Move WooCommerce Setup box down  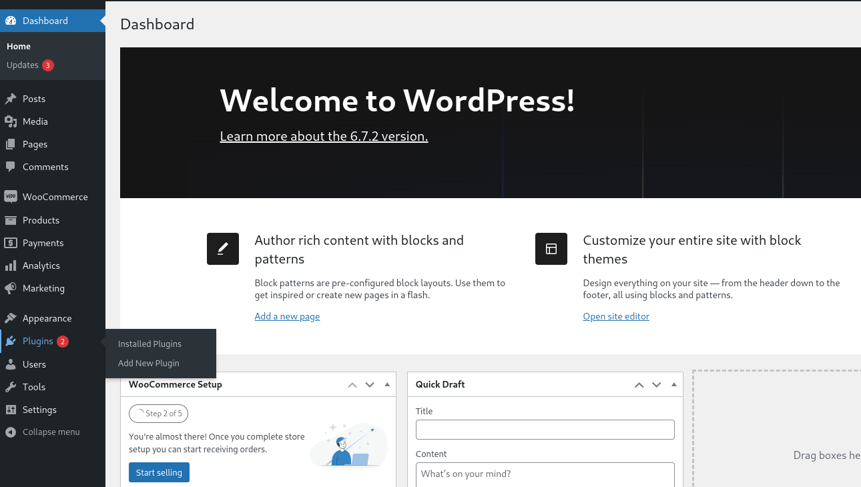(370, 385)
